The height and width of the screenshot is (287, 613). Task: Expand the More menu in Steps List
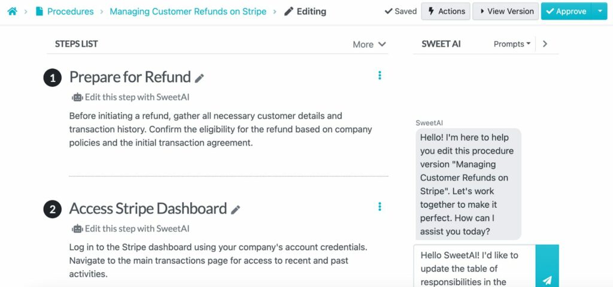coord(369,44)
